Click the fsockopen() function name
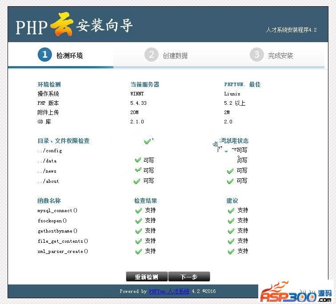 52,221
